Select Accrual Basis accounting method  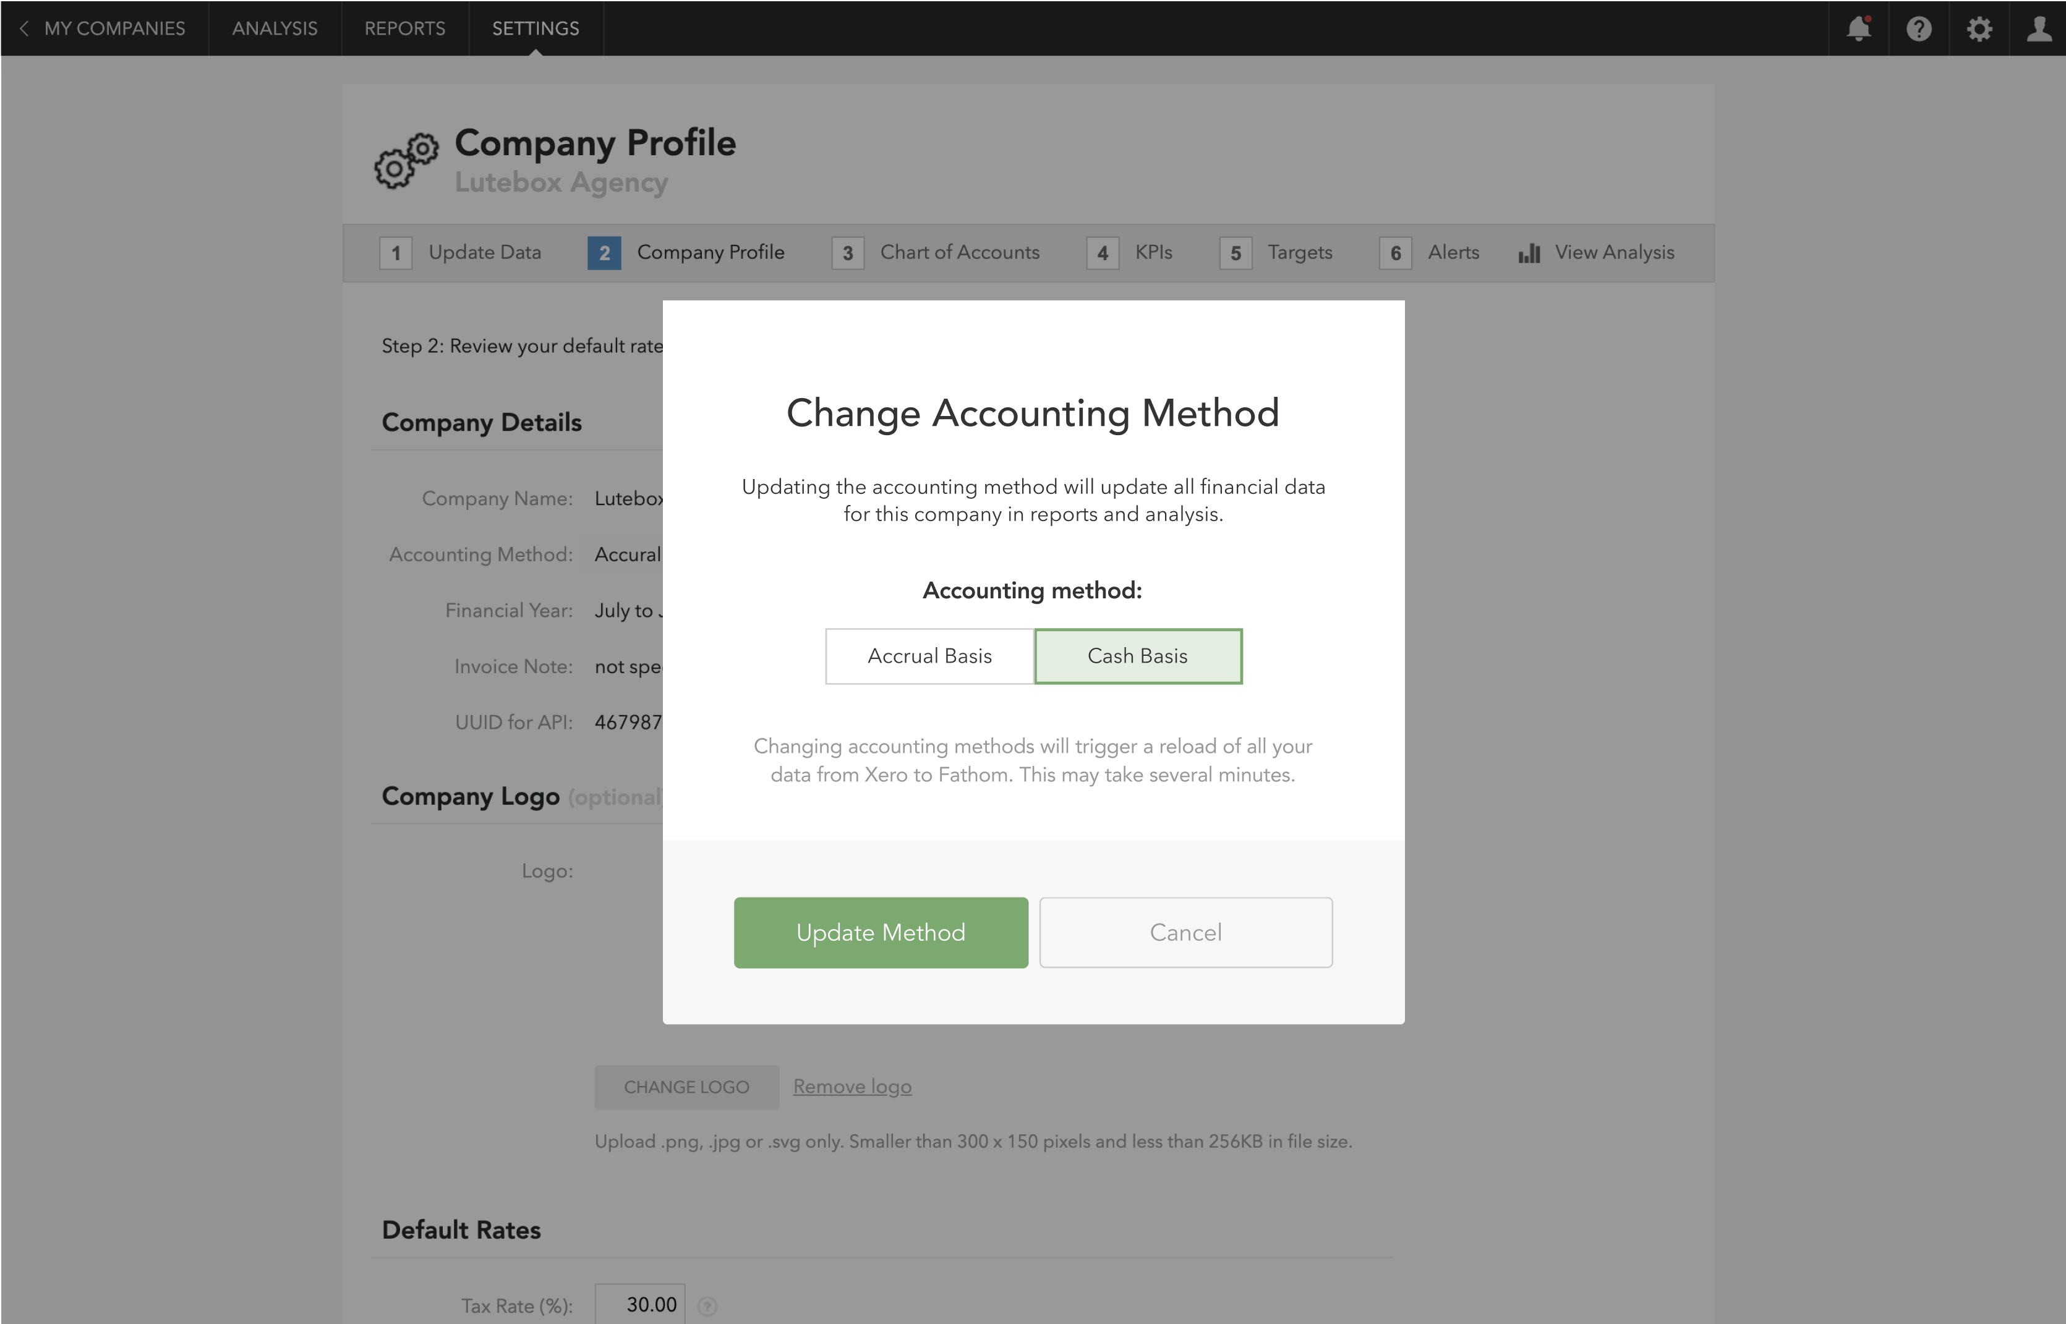[930, 656]
